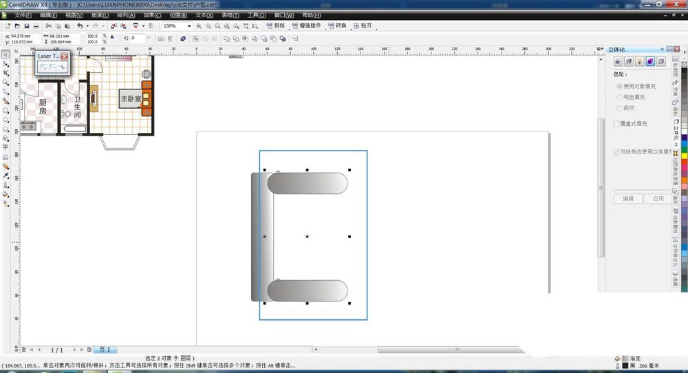Click the Print icon
This screenshot has height=373, width=688.
[36, 26]
